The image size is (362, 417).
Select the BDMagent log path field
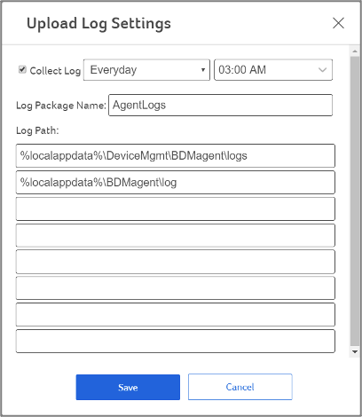click(176, 183)
